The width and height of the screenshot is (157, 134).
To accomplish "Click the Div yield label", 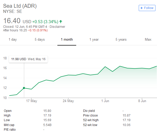I will (x=89, y=111).
